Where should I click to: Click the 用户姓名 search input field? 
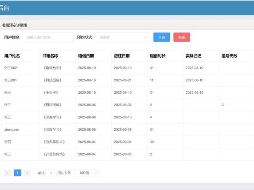pyautogui.click(x=48, y=37)
